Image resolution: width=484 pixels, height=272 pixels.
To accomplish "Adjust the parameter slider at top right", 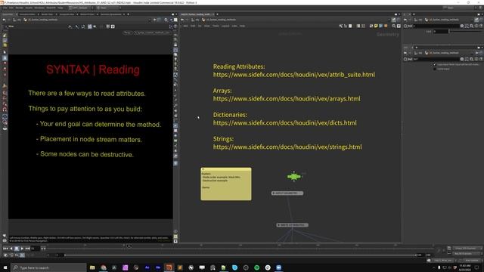I will point(465,31).
